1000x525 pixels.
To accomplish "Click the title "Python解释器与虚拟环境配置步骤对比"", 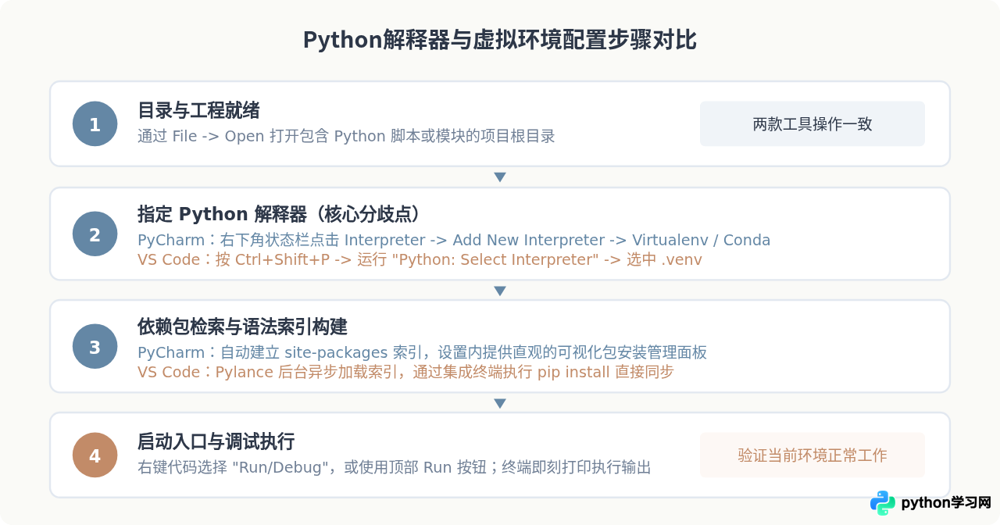I will tap(500, 41).
